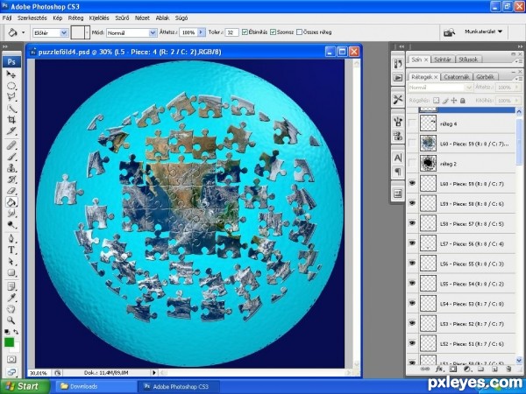526x394 pixels.
Task: Open the Szűrő menu
Action: point(122,18)
